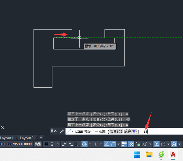
Task: Choose 闭合(C) close option in command line
Action: (x=116, y=131)
